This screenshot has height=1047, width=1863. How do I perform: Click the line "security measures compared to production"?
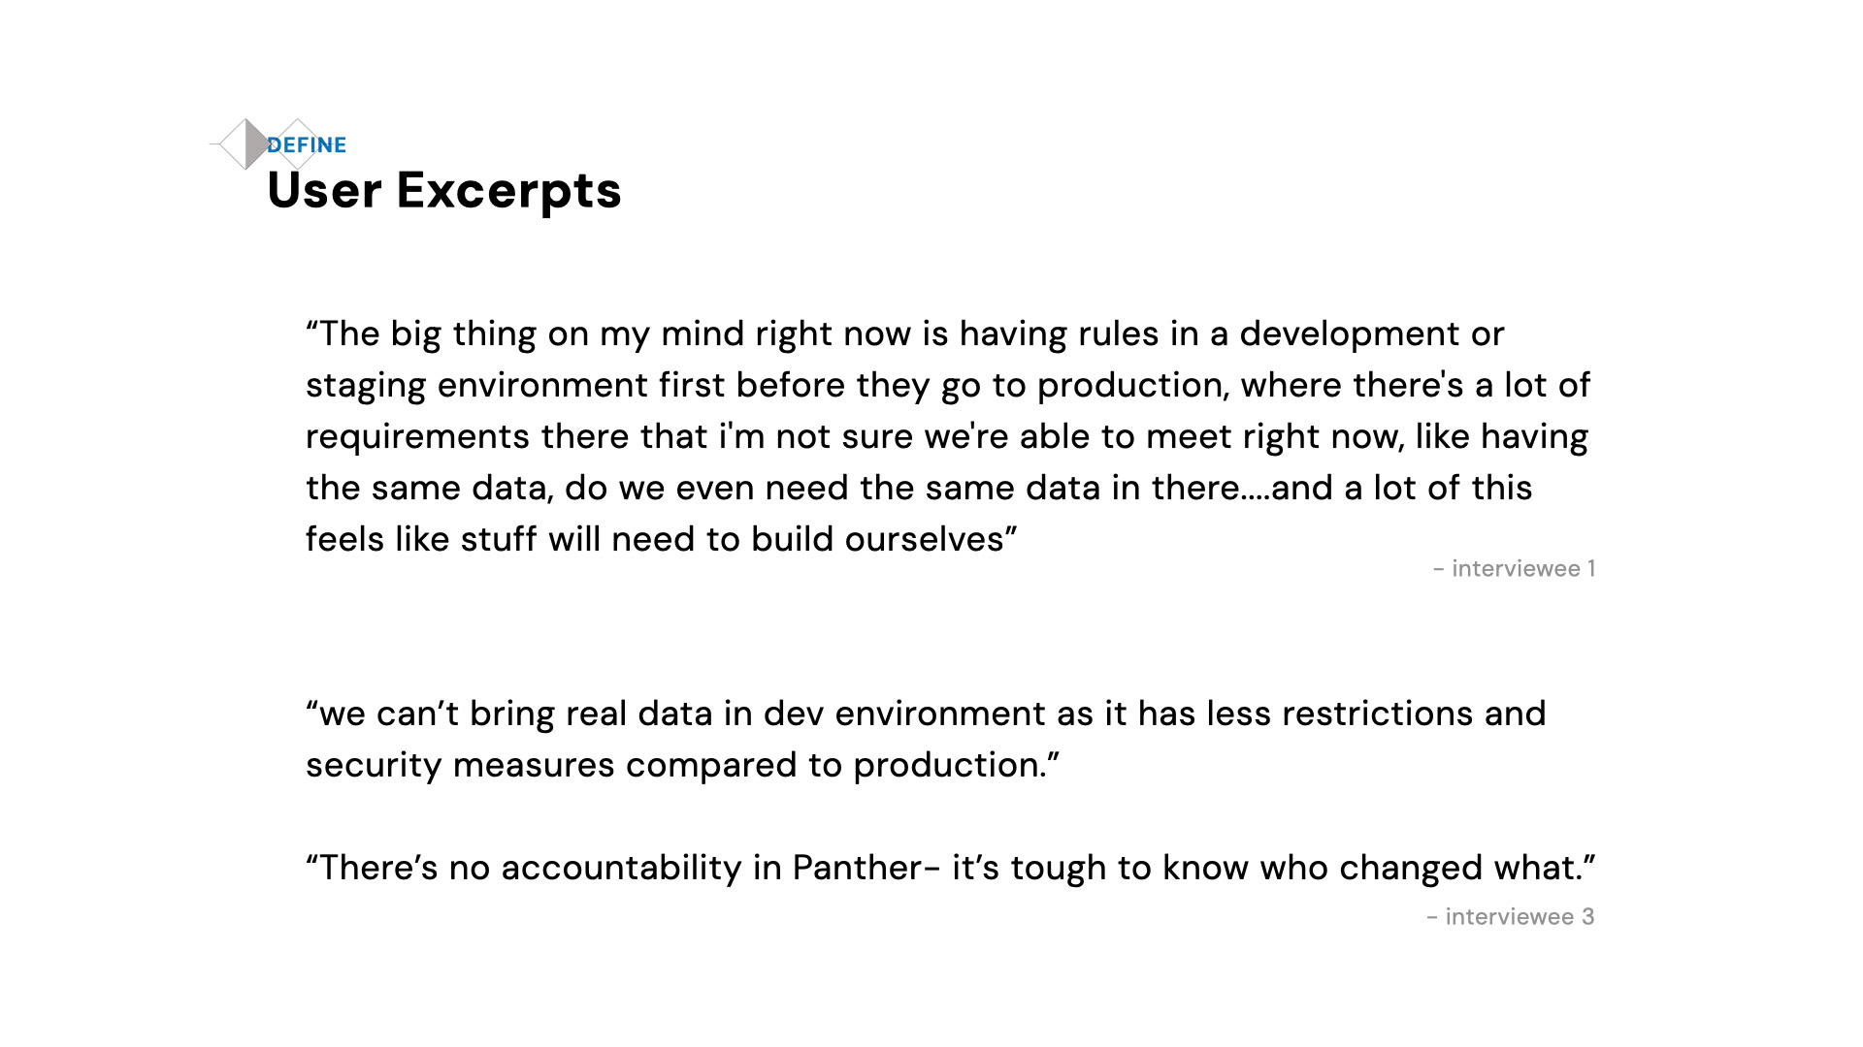tap(682, 766)
